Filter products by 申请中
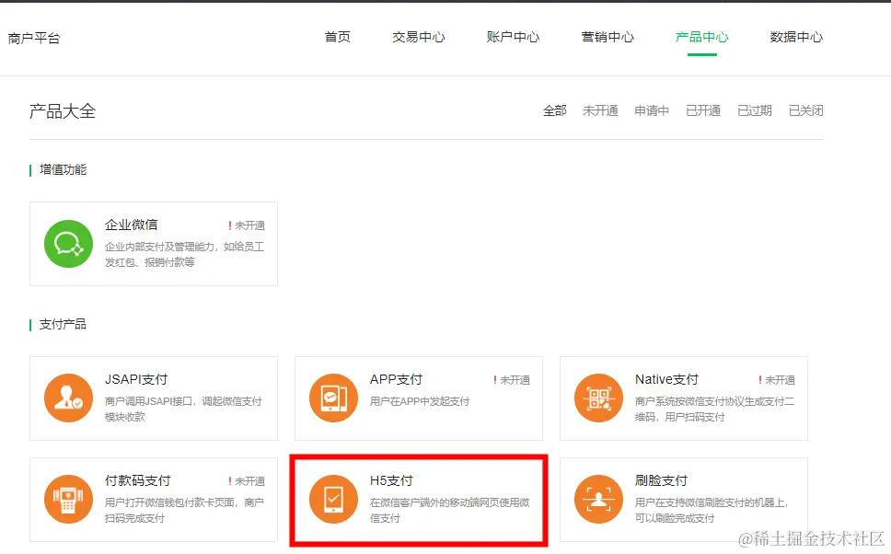 (x=652, y=110)
